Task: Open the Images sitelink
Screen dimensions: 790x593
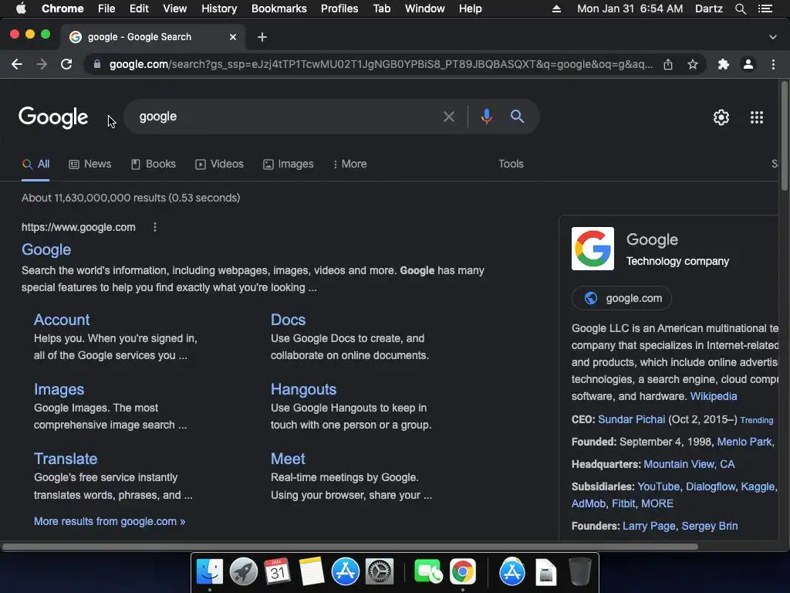Action: tap(59, 389)
